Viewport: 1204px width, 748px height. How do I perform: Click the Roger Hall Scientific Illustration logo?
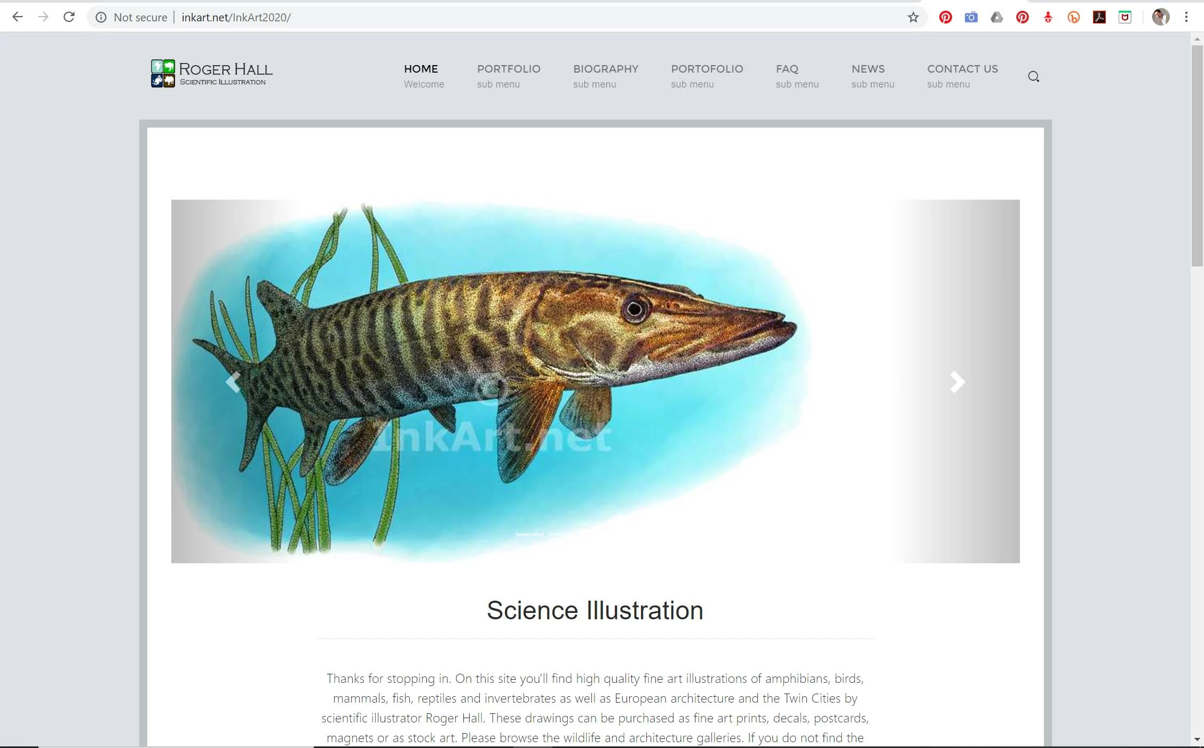click(212, 73)
